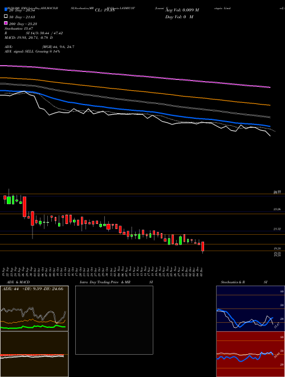Click the 'Stochastics & R' panel title
This screenshot has height=377, width=285.
coord(233,282)
